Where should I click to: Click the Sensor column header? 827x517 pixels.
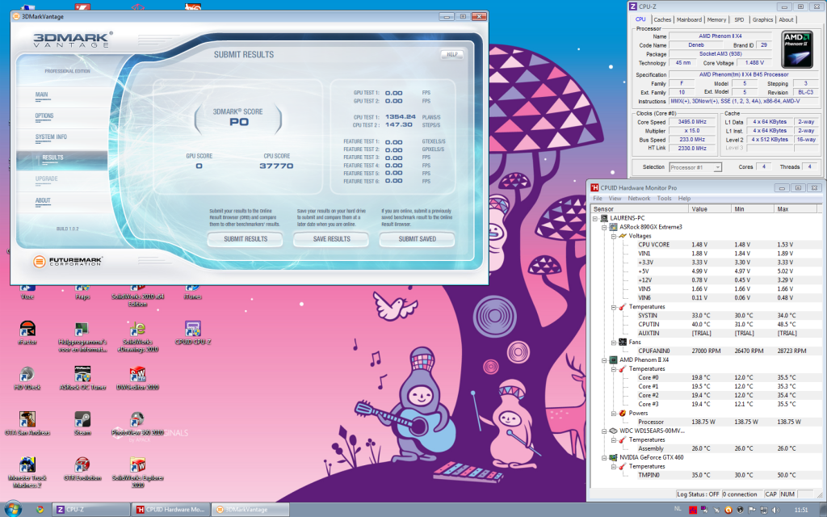tap(640, 209)
